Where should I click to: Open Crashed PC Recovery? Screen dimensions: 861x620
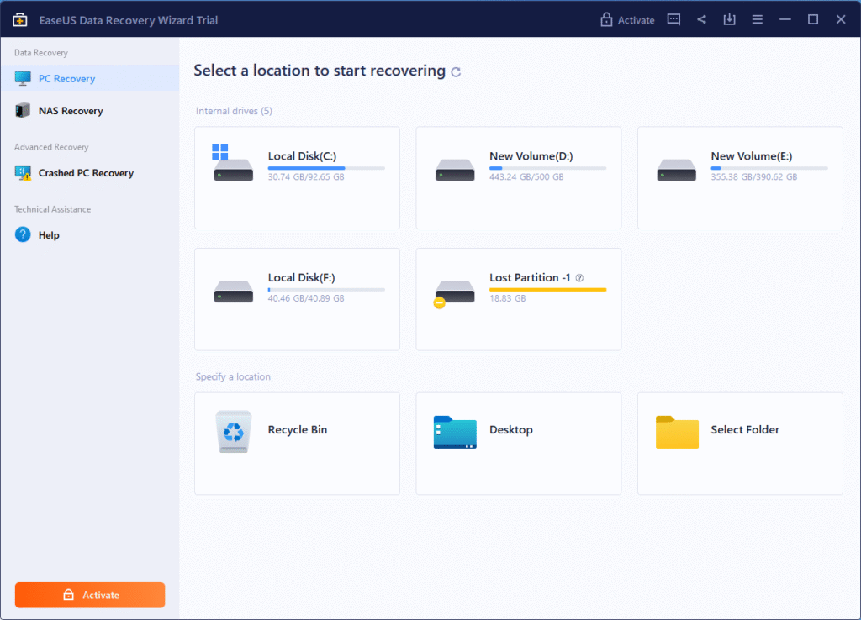[x=84, y=173]
